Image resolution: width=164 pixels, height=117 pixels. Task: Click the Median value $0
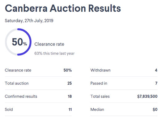tap(155, 110)
